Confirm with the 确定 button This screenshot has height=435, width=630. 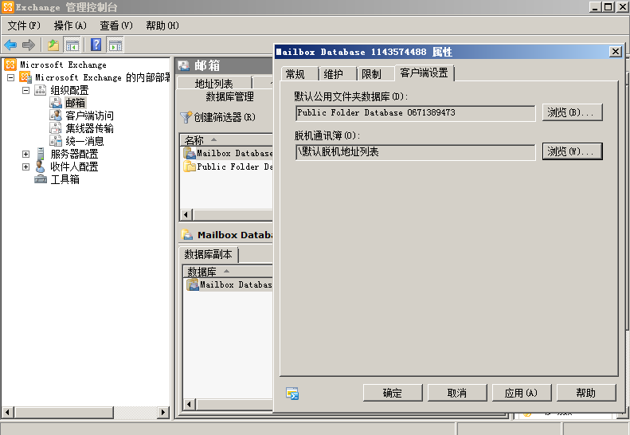click(x=393, y=393)
